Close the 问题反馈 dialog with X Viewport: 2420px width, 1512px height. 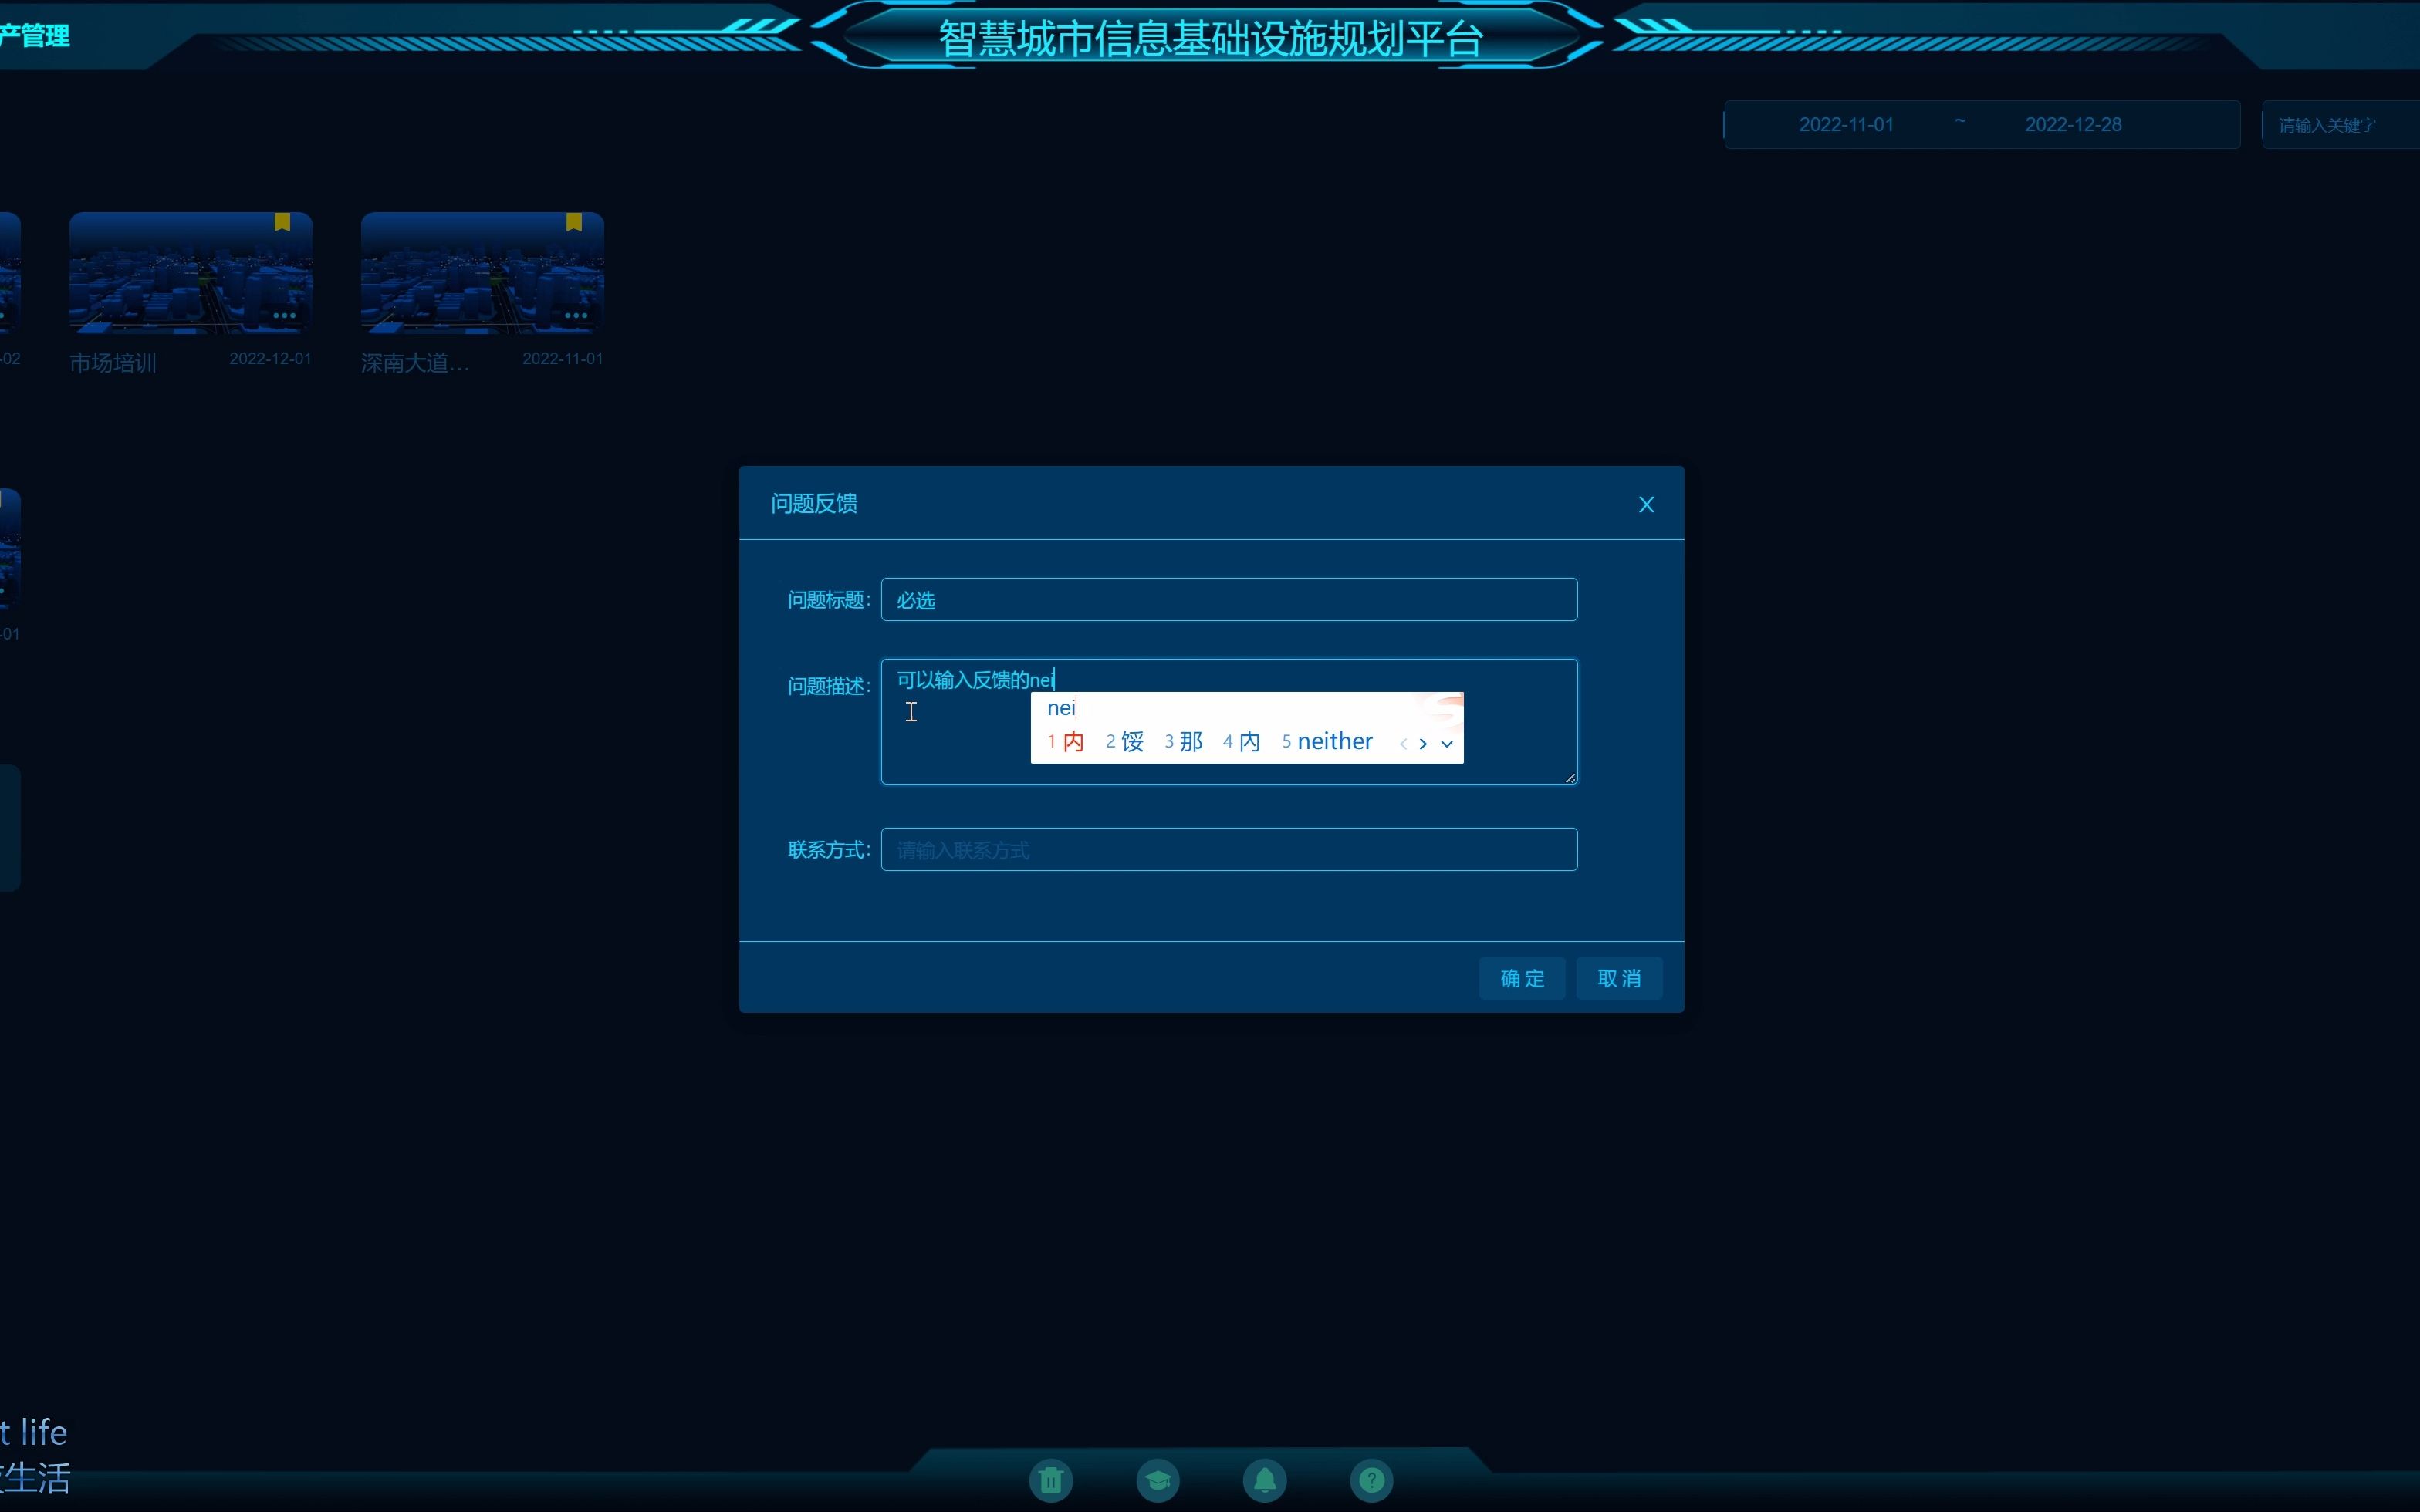(1646, 505)
